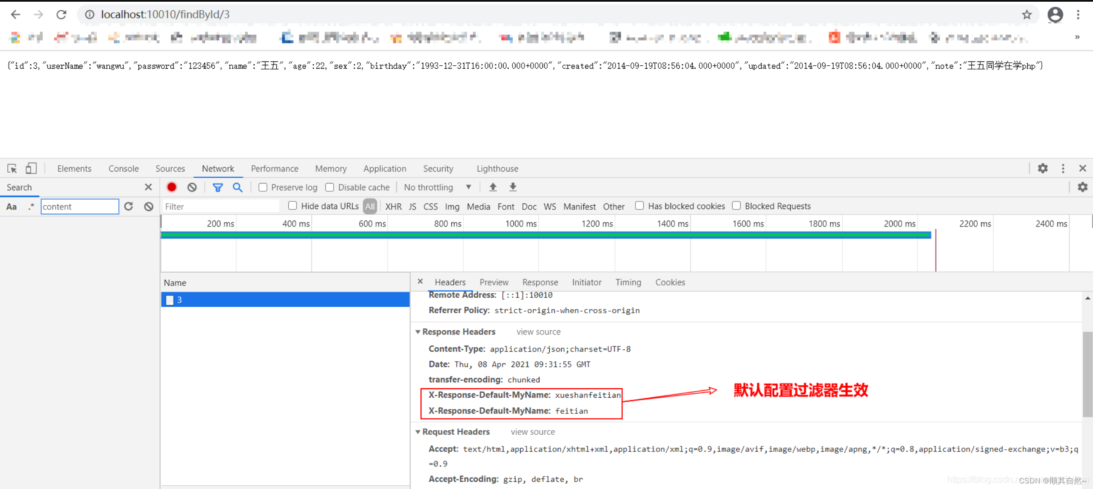Click the inspect element picker icon
Viewport: 1093px width, 489px height.
12,169
